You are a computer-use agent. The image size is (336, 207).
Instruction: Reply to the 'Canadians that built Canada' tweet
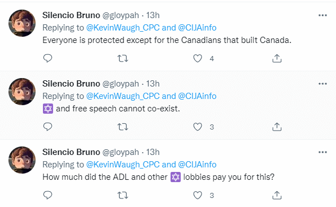47,58
